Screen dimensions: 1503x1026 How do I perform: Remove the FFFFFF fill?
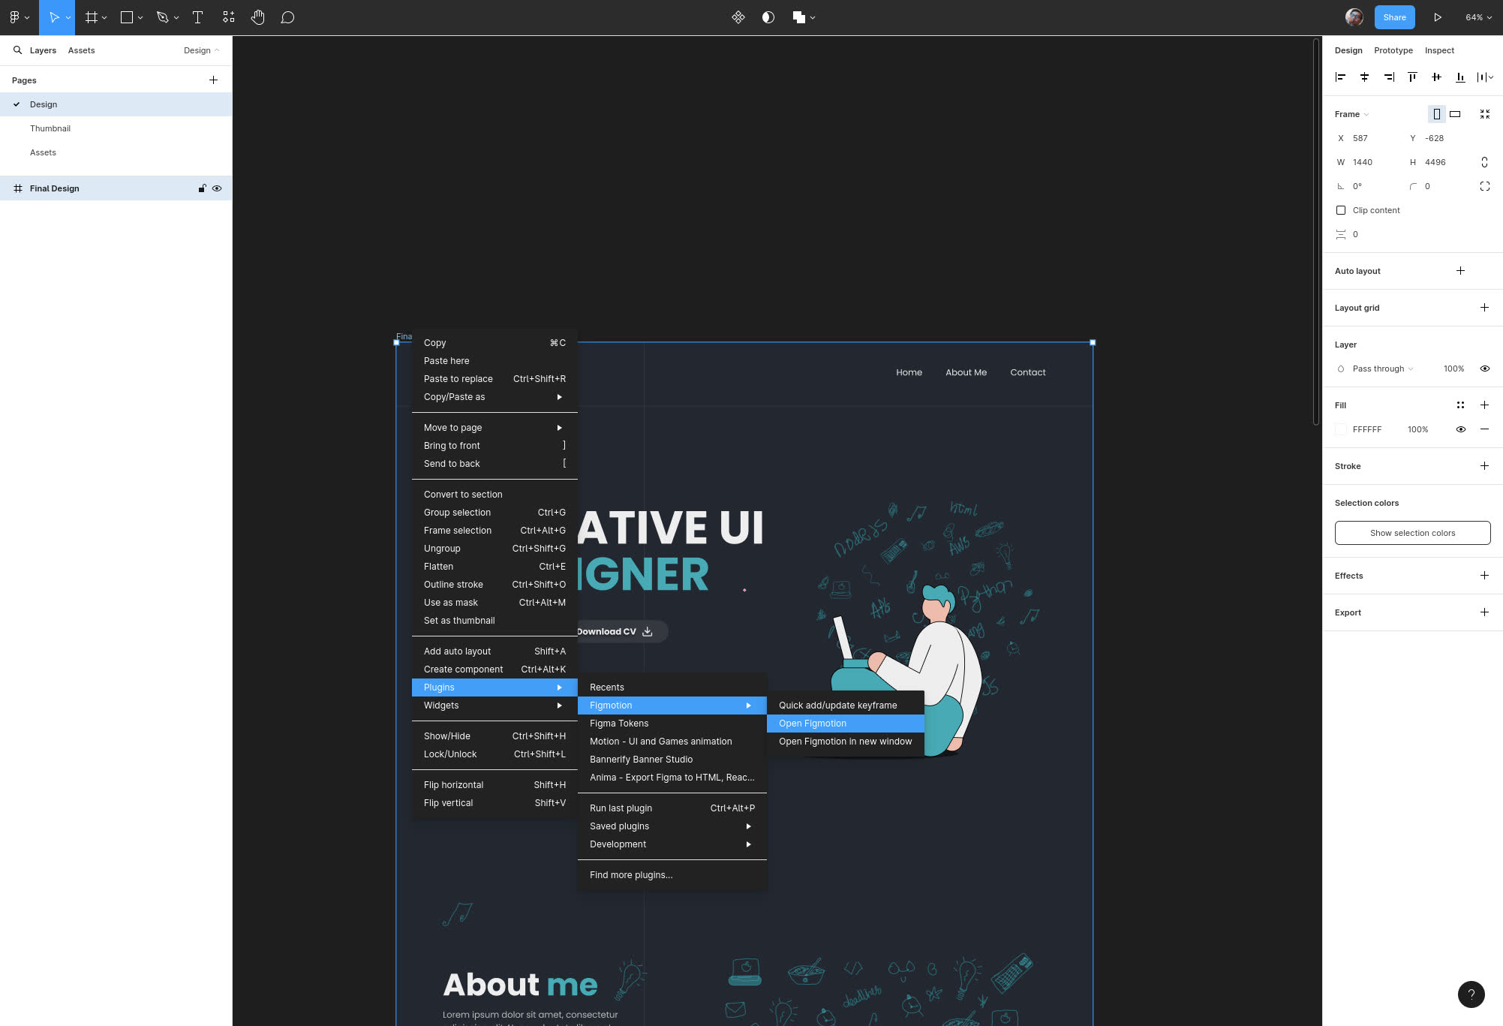(1485, 429)
